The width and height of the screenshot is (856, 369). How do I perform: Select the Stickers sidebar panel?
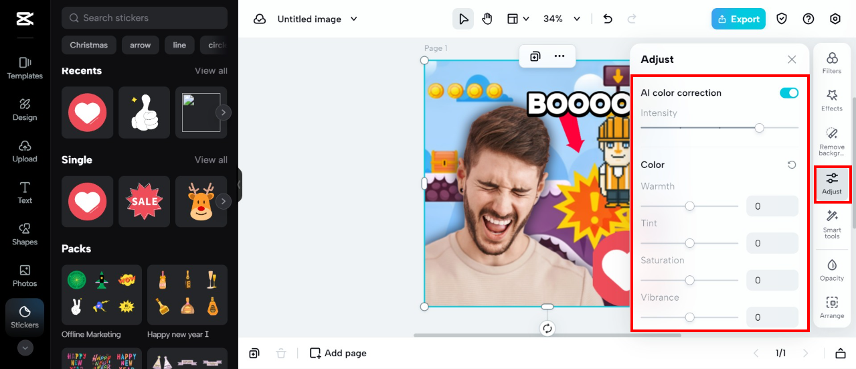tap(25, 317)
